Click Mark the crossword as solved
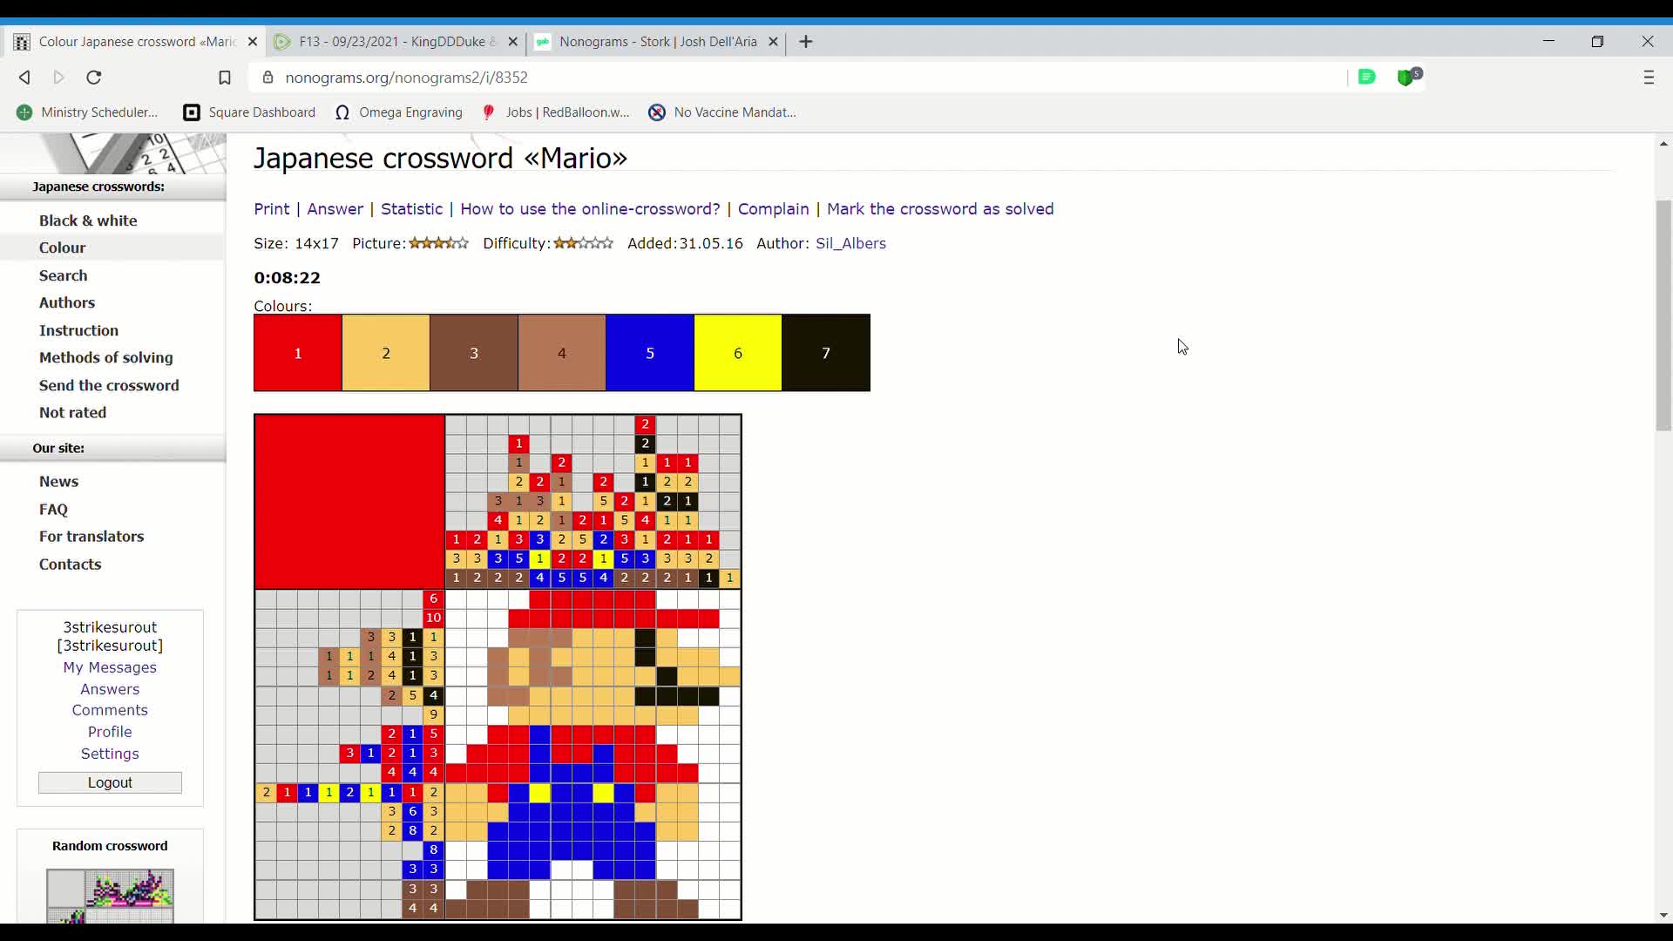The height and width of the screenshot is (941, 1673). (x=941, y=209)
